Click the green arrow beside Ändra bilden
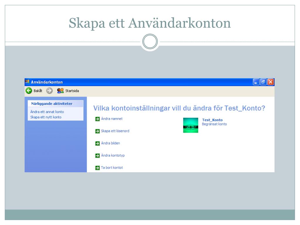300x225 pixels. pyautogui.click(x=97, y=144)
